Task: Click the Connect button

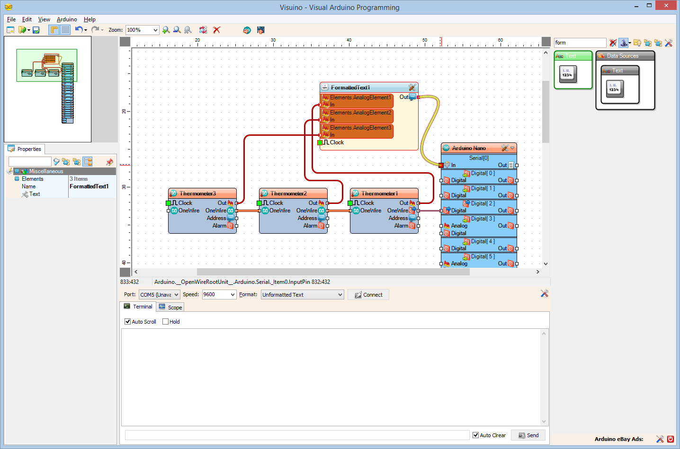Action: (368, 295)
